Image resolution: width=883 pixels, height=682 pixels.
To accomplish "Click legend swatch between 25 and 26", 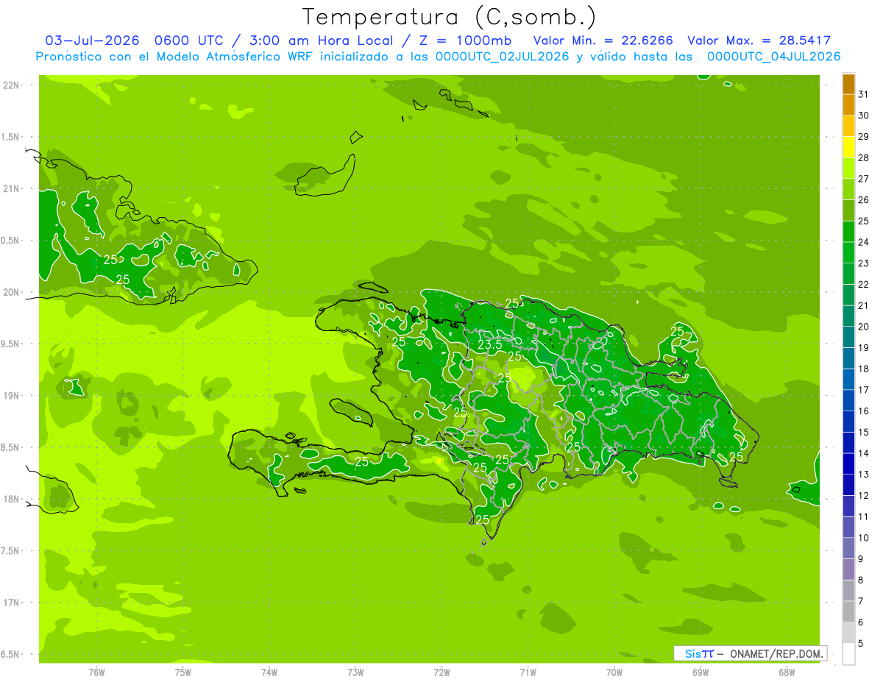I will 848,210.
